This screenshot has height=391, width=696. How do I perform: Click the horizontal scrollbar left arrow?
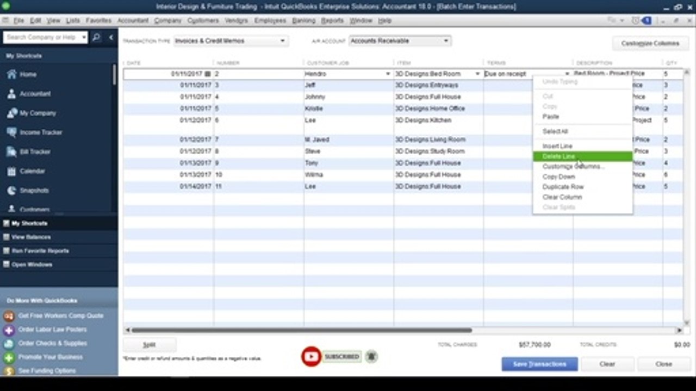coord(127,330)
